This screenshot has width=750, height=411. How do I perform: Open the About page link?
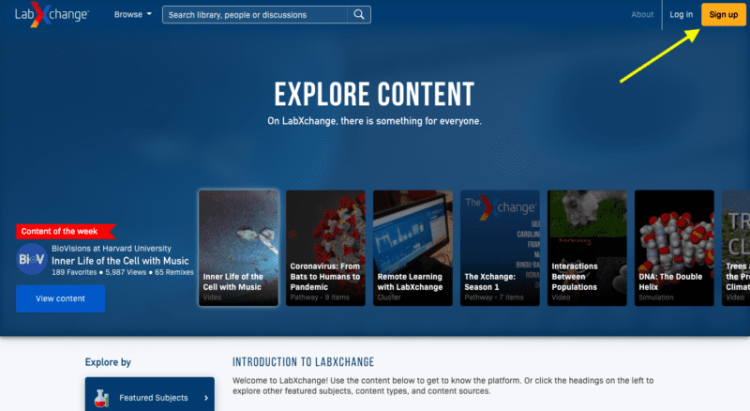pos(642,14)
